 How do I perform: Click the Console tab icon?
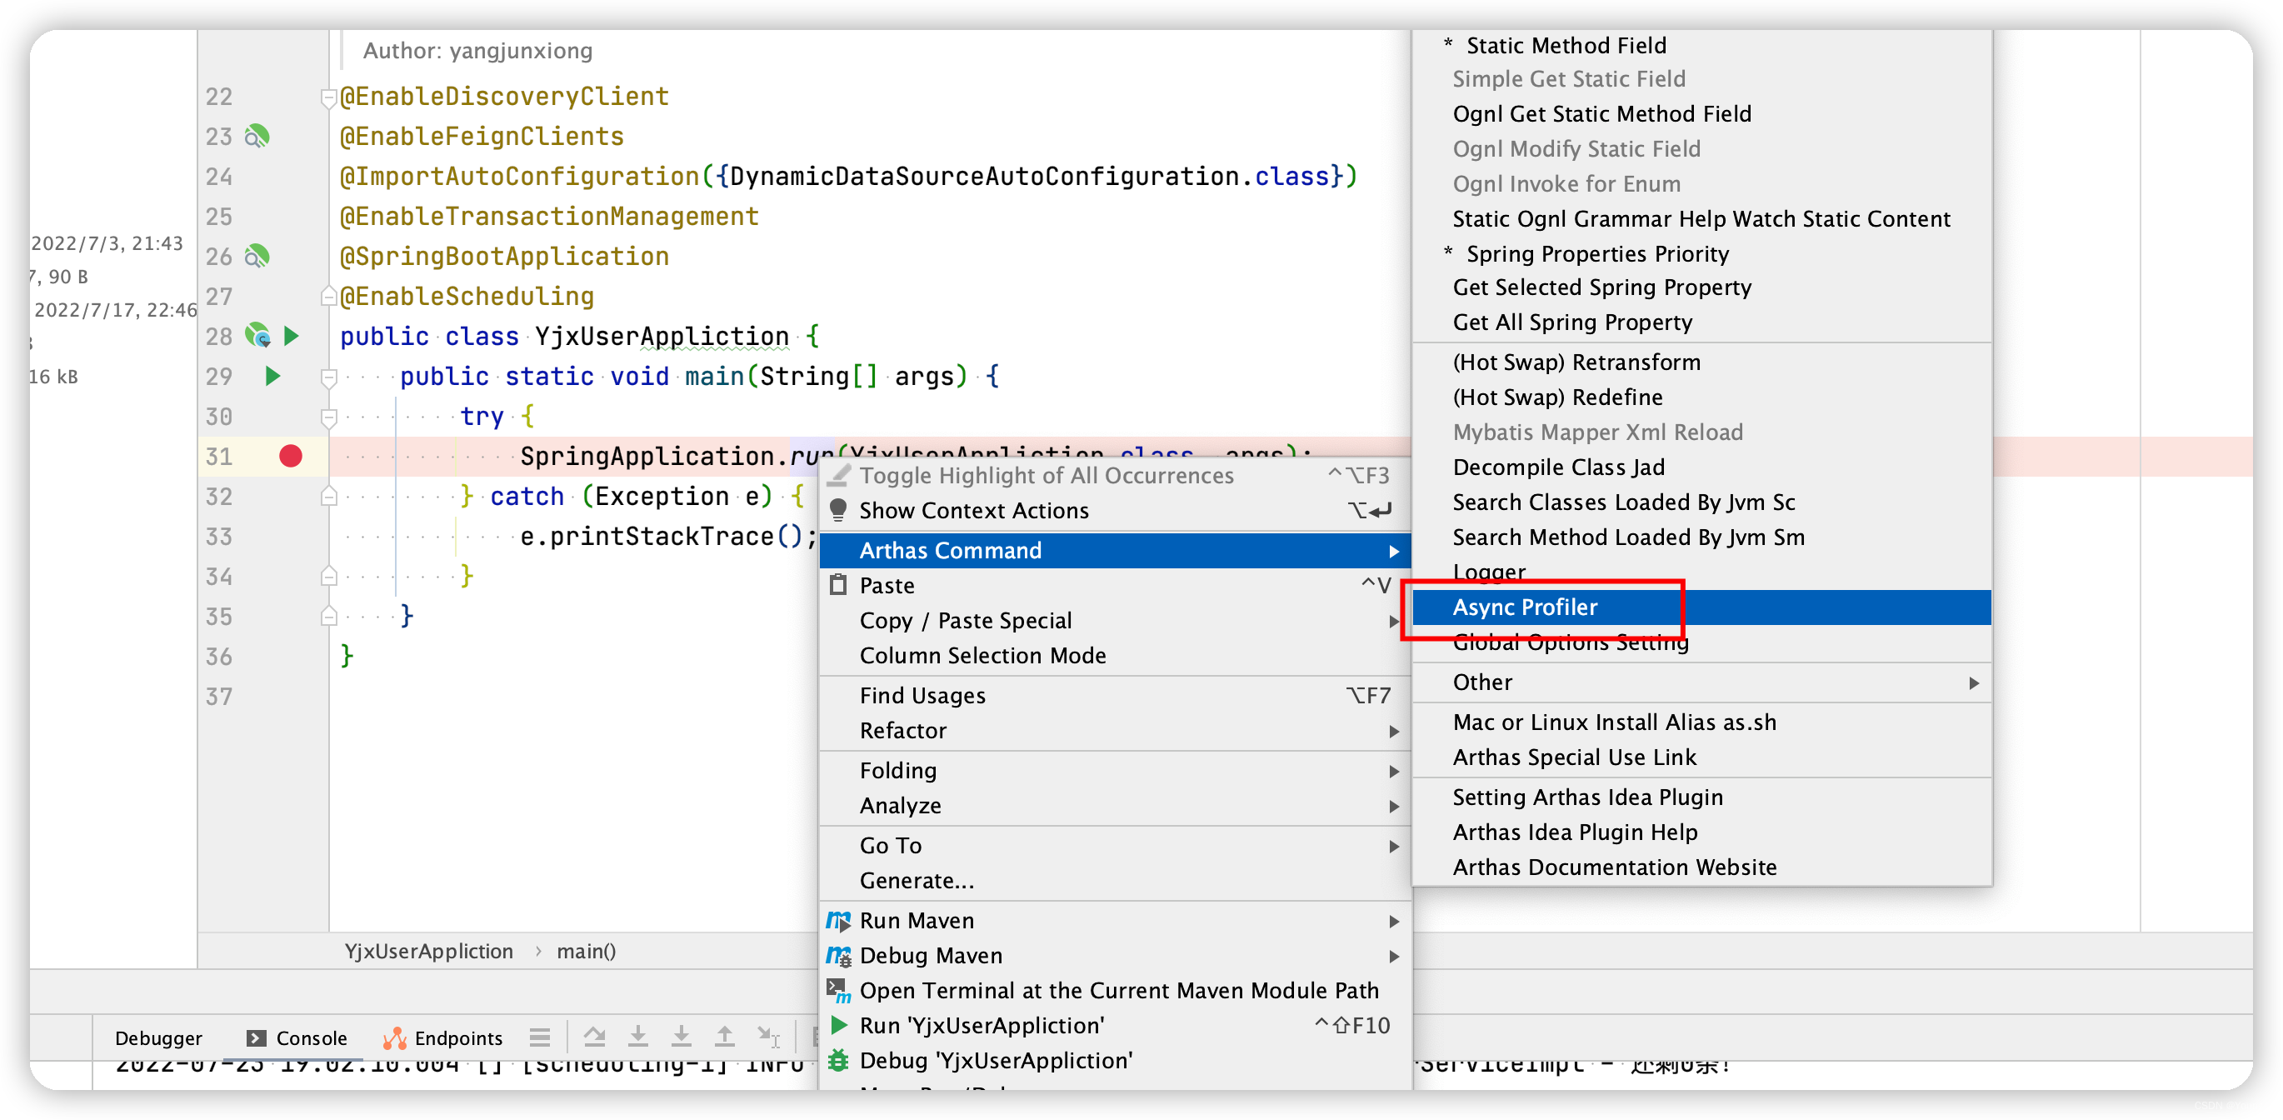(x=256, y=1037)
